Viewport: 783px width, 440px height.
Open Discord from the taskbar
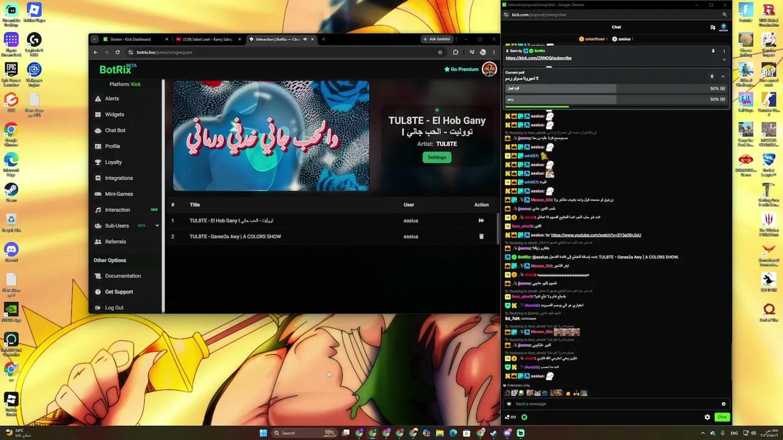click(x=507, y=433)
